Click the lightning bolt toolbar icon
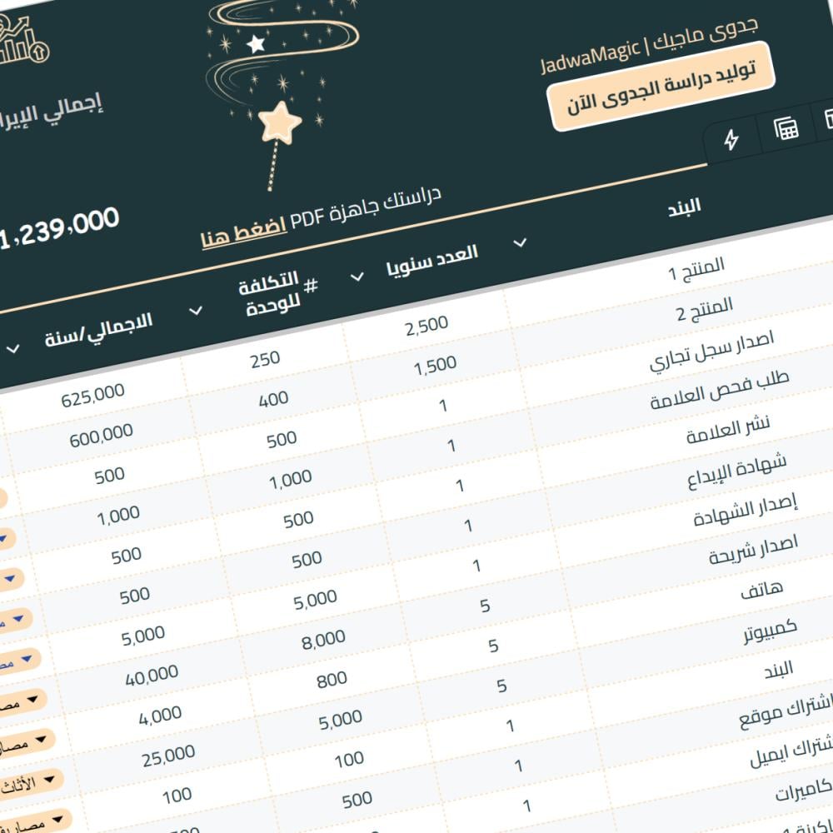The width and height of the screenshot is (833, 833). pos(731,140)
